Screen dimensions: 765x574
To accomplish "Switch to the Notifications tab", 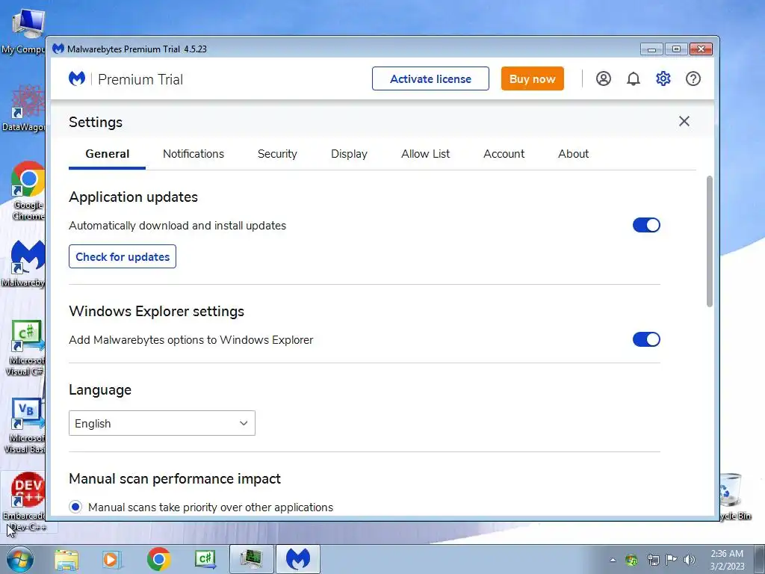I will (193, 154).
